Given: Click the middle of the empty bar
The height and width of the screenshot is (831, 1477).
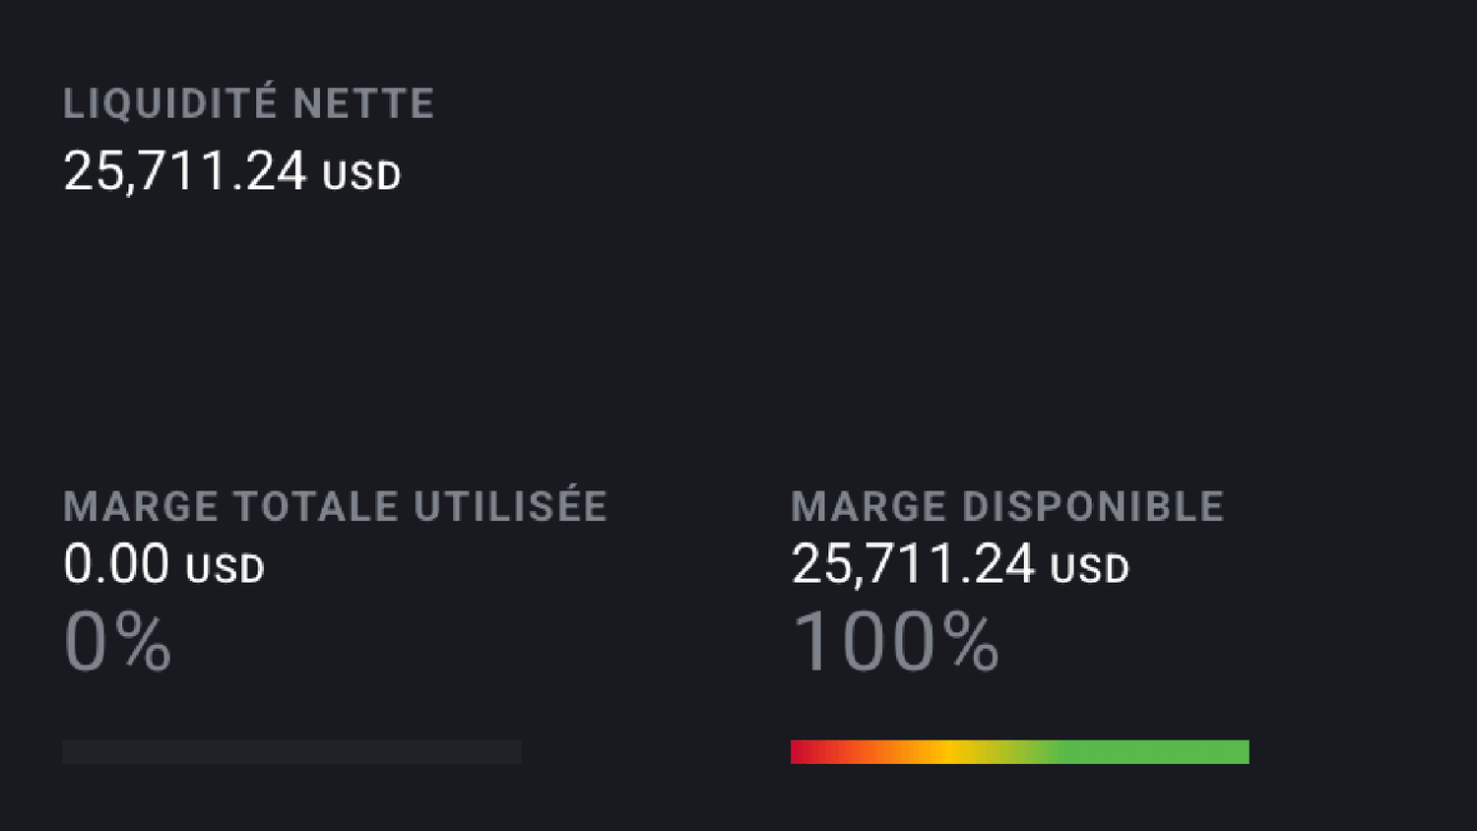Looking at the screenshot, I should click(291, 752).
